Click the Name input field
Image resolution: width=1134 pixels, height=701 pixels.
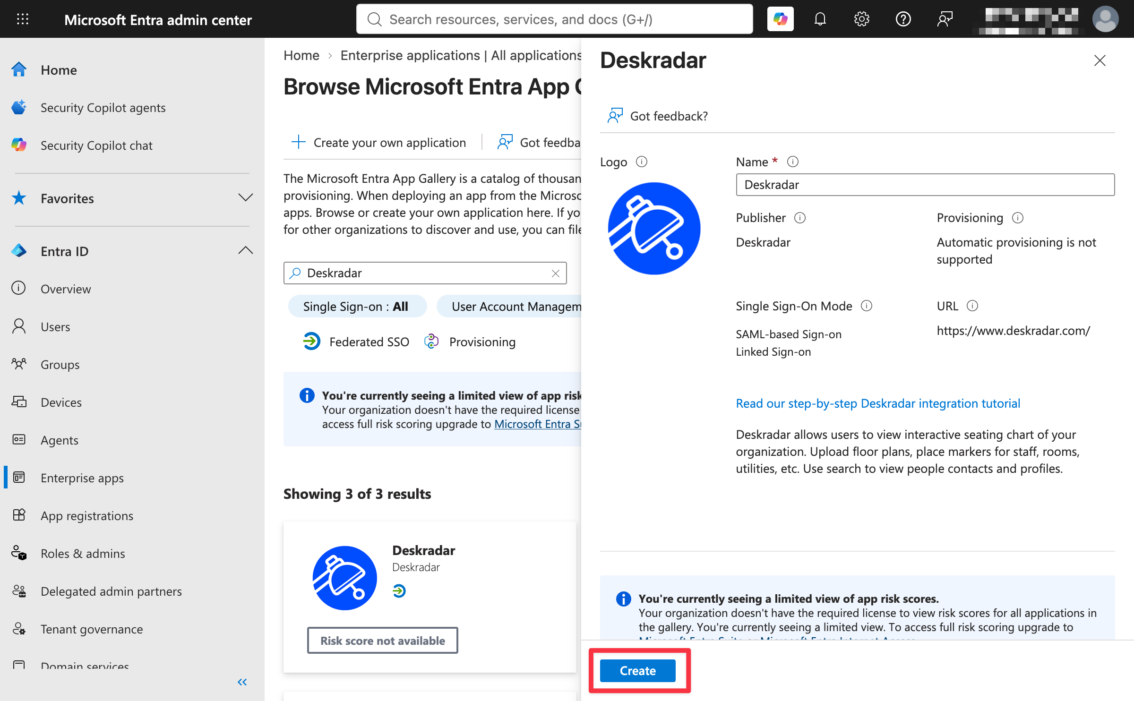925,185
